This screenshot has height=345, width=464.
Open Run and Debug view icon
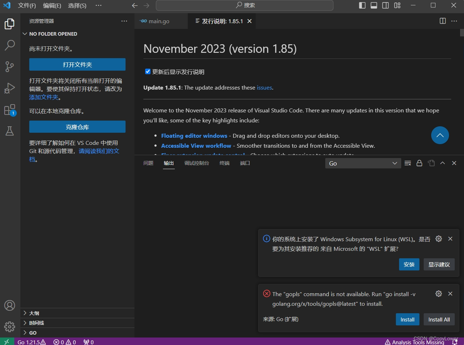[10, 88]
